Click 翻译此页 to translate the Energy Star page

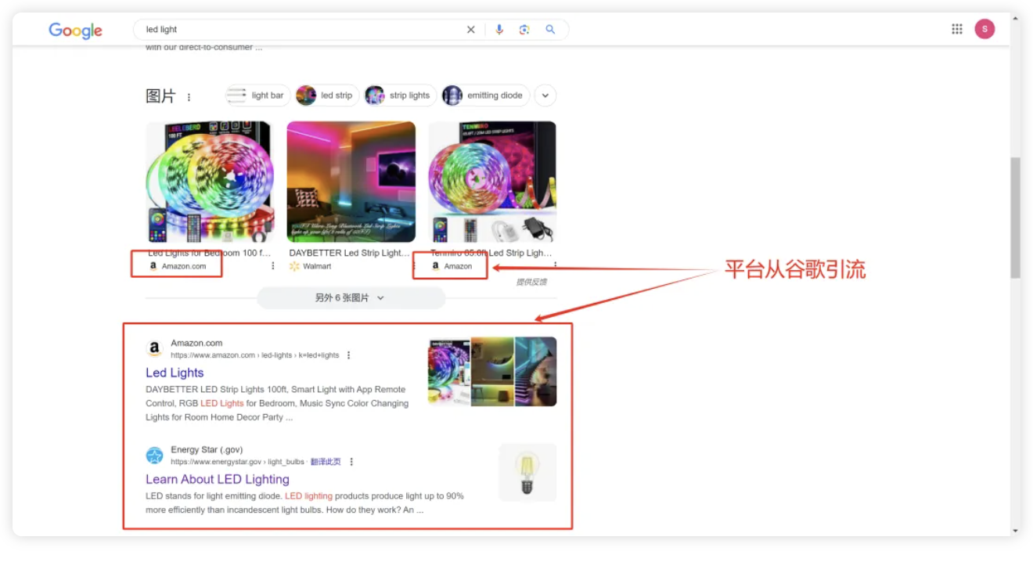point(326,462)
